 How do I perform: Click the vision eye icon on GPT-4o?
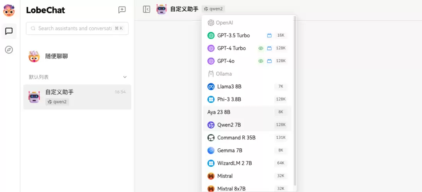point(261,61)
